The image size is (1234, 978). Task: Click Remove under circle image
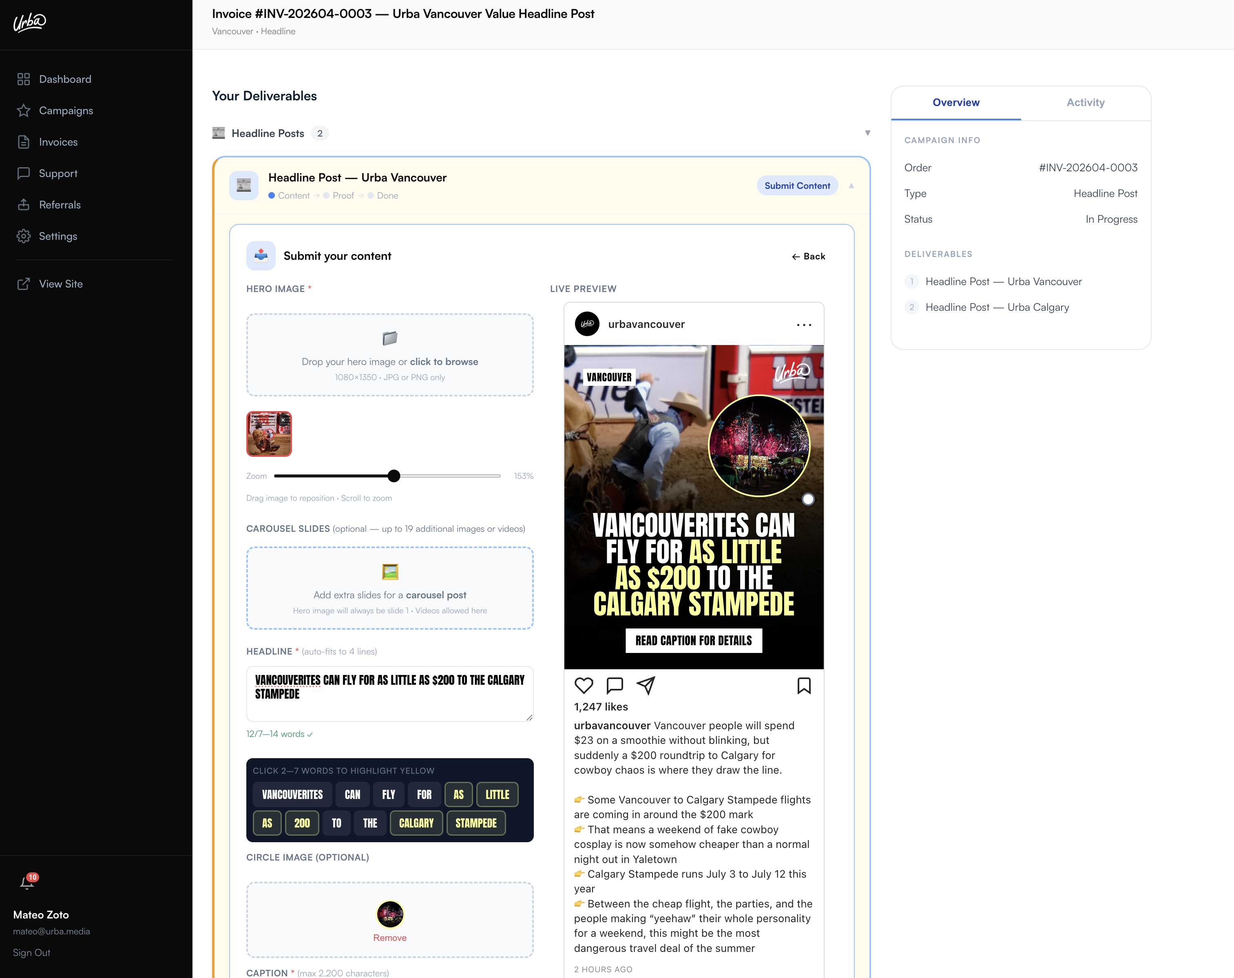coord(390,937)
